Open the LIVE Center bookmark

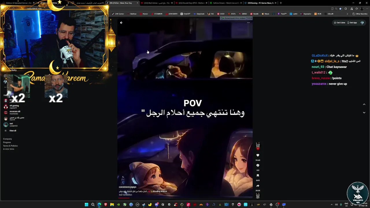click(x=118, y=14)
